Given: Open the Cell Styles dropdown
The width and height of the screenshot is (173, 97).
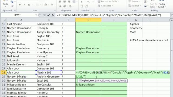Looking at the screenshot, I should coord(105,6).
